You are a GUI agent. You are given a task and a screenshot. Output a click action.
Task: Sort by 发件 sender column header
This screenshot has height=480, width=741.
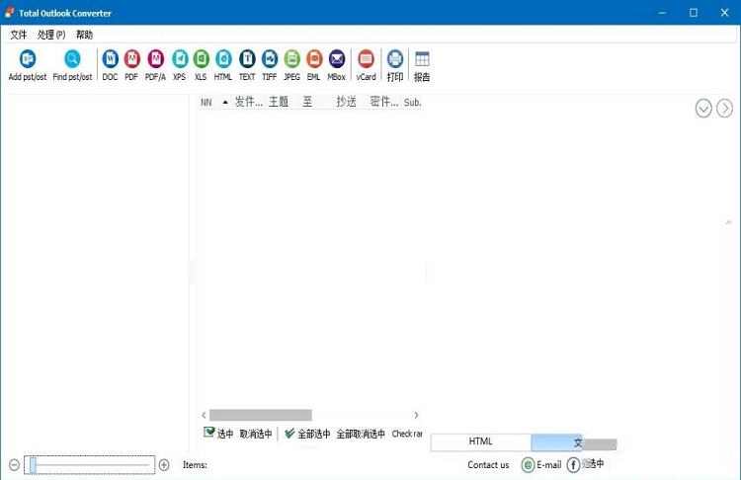tap(249, 102)
